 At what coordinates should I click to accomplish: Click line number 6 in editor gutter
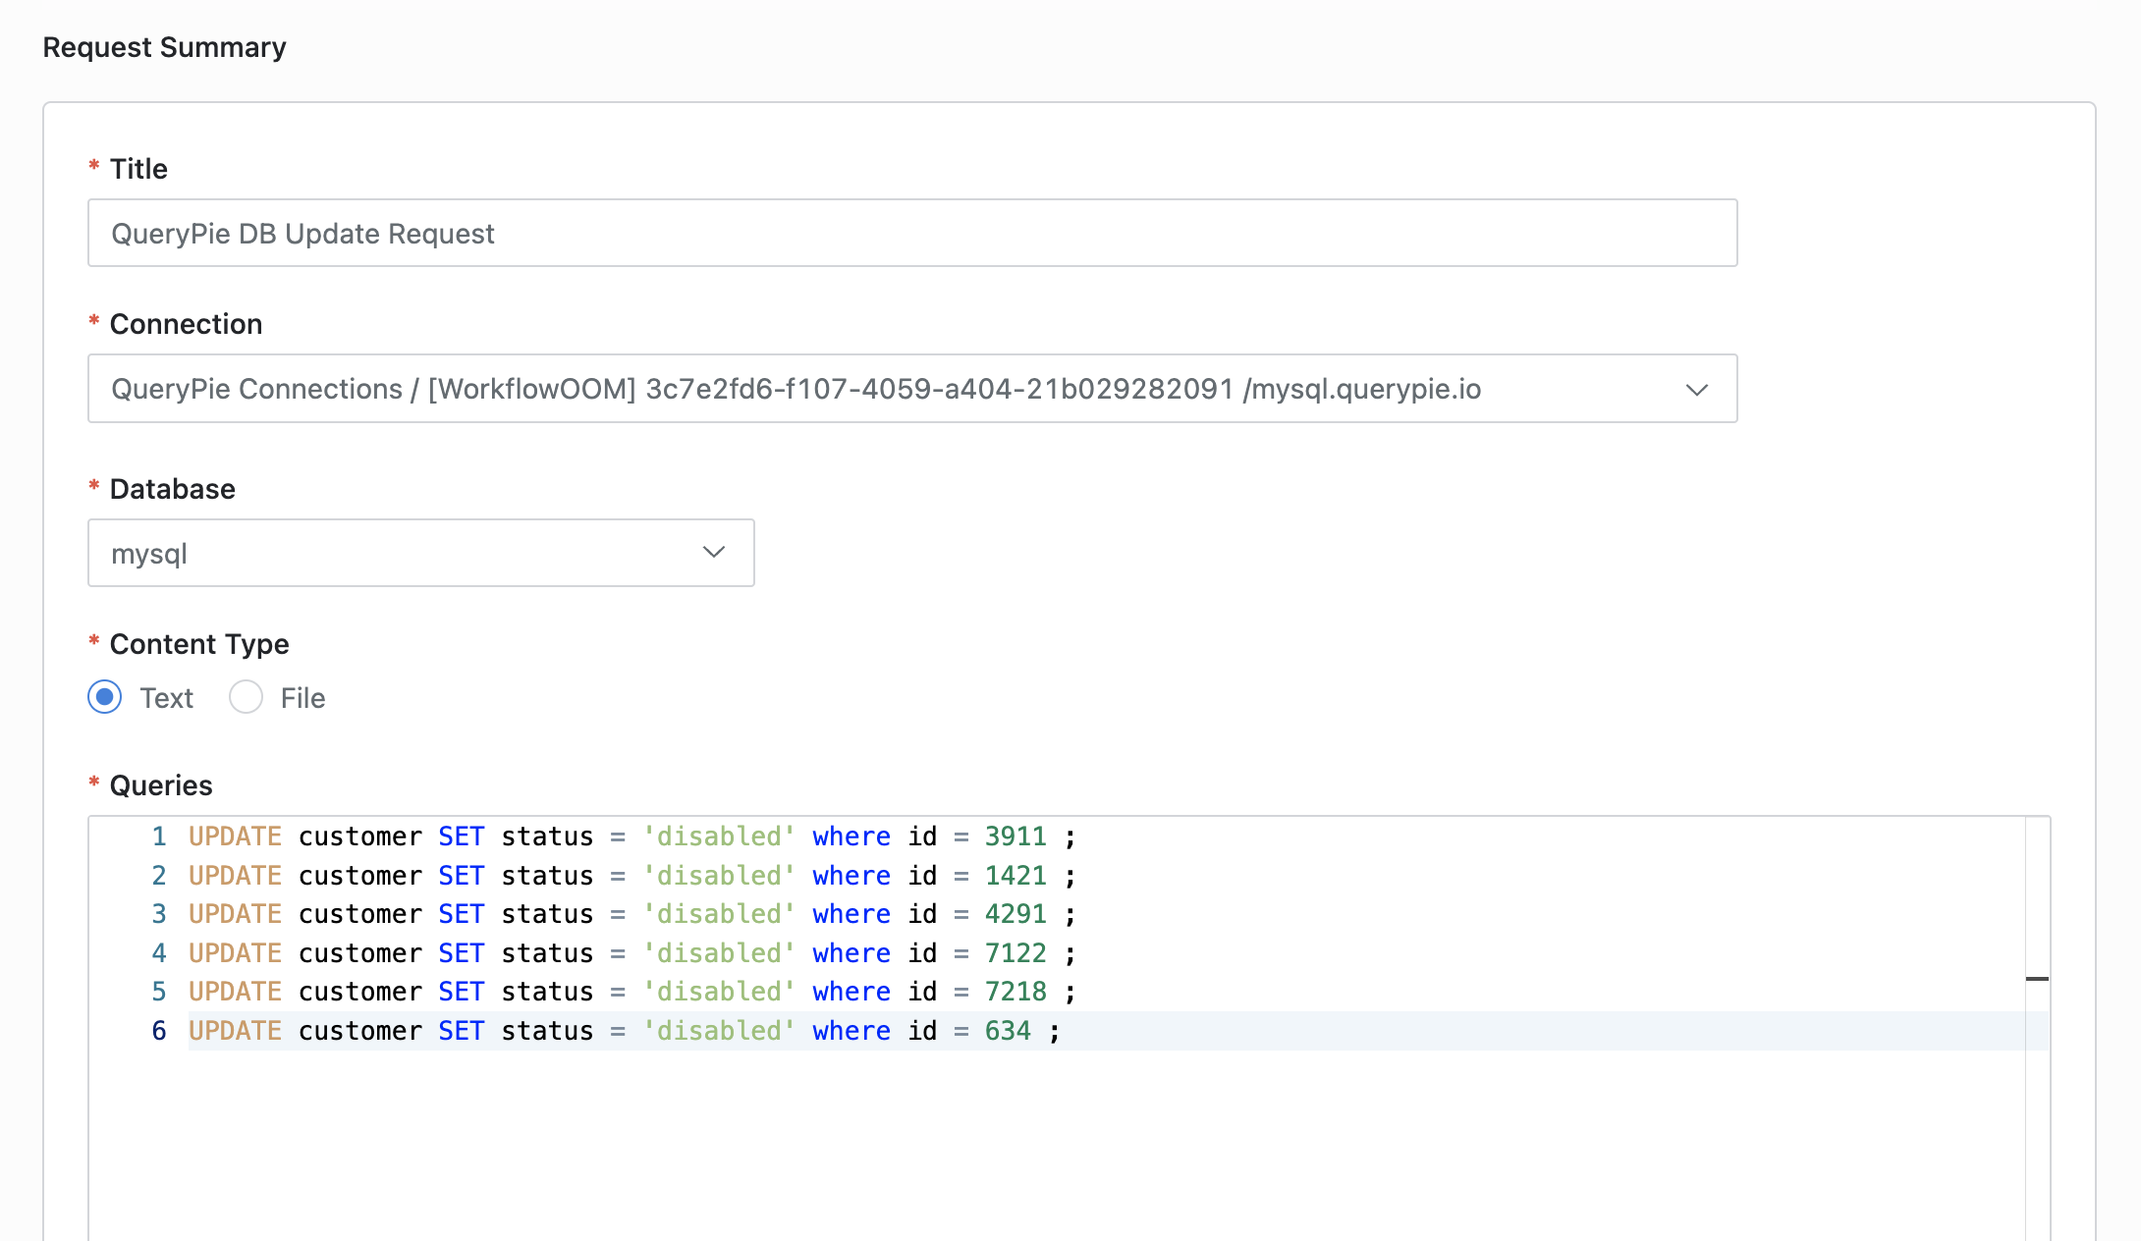pyautogui.click(x=159, y=1031)
